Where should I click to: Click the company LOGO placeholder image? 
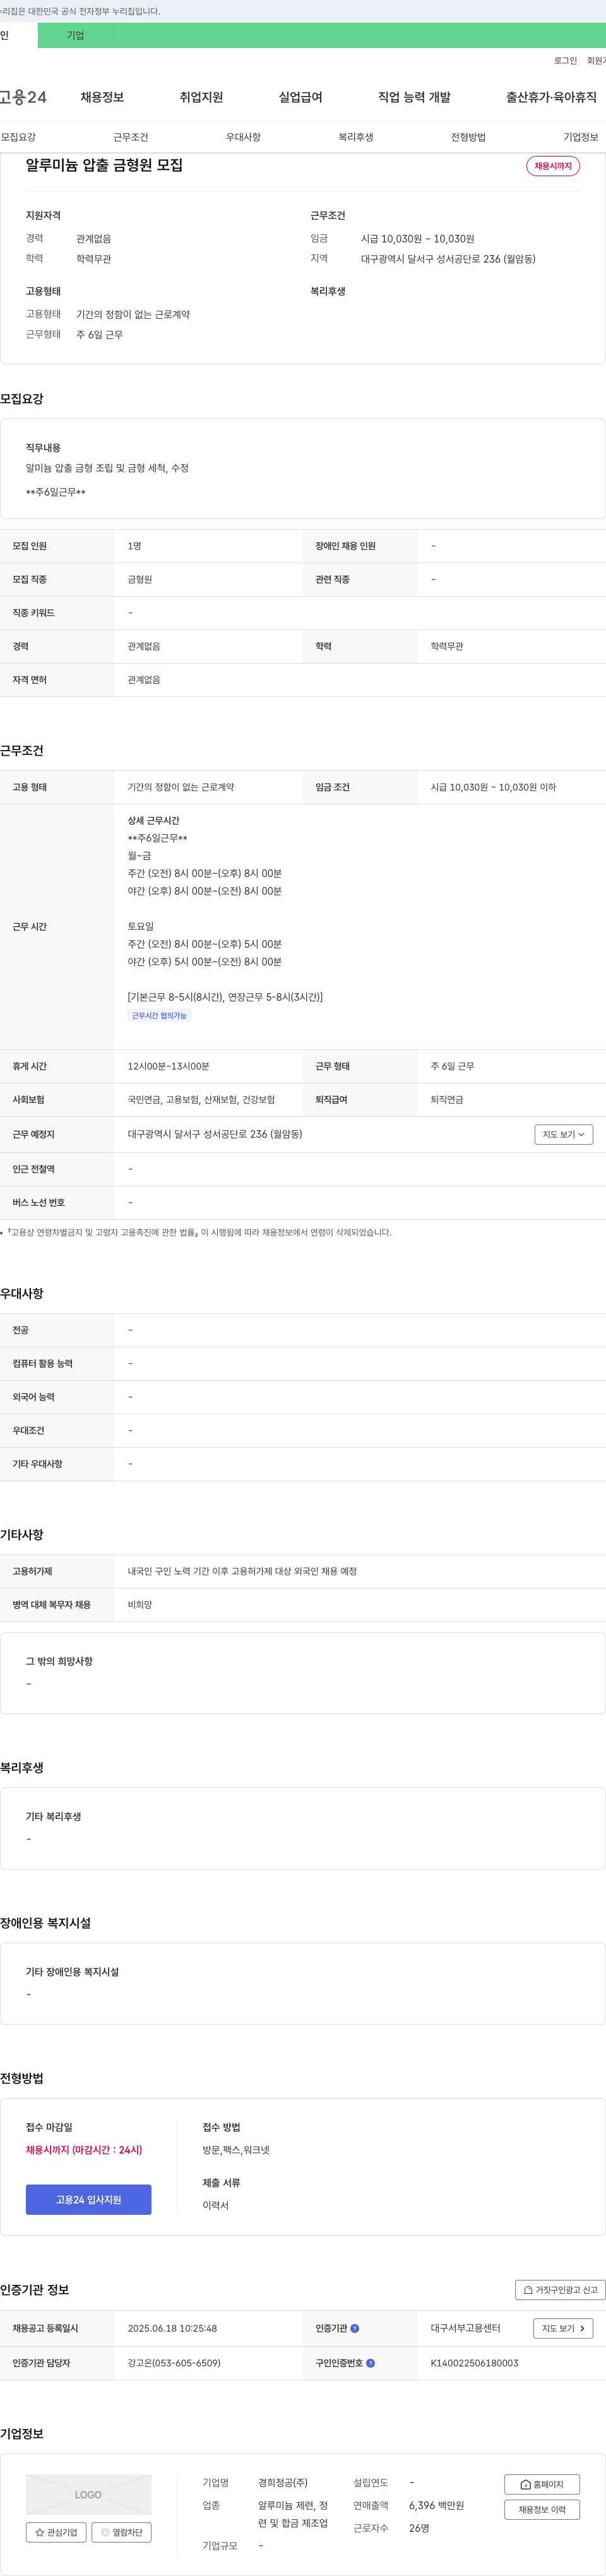coord(88,2494)
